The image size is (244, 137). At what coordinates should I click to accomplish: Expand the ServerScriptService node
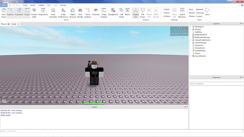tap(191, 40)
